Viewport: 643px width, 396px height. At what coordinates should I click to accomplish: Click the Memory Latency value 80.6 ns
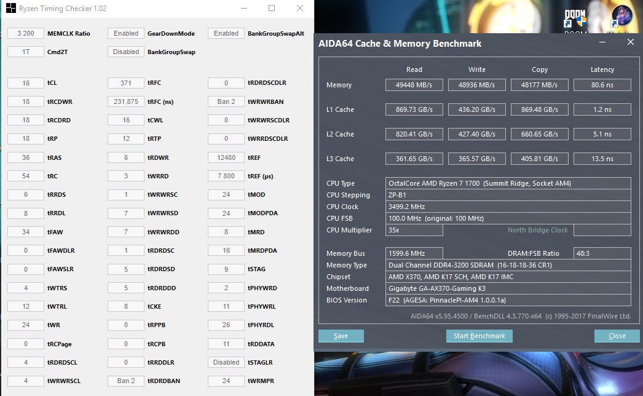click(602, 85)
